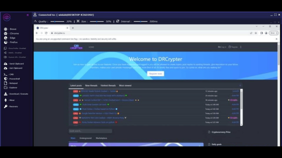282x158 pixels.
Task: Click the Recovery key entry
Action: pos(11,106)
